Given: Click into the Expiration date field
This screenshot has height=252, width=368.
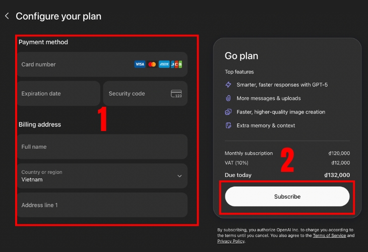Looking at the screenshot, I should 58,94.
